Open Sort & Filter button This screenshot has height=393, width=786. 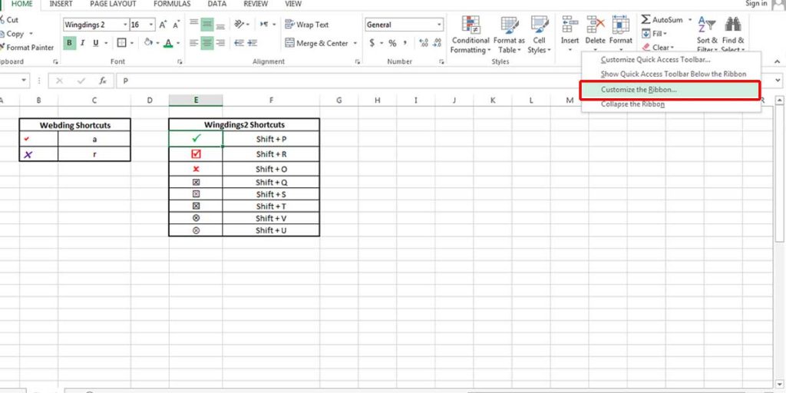pyautogui.click(x=707, y=33)
